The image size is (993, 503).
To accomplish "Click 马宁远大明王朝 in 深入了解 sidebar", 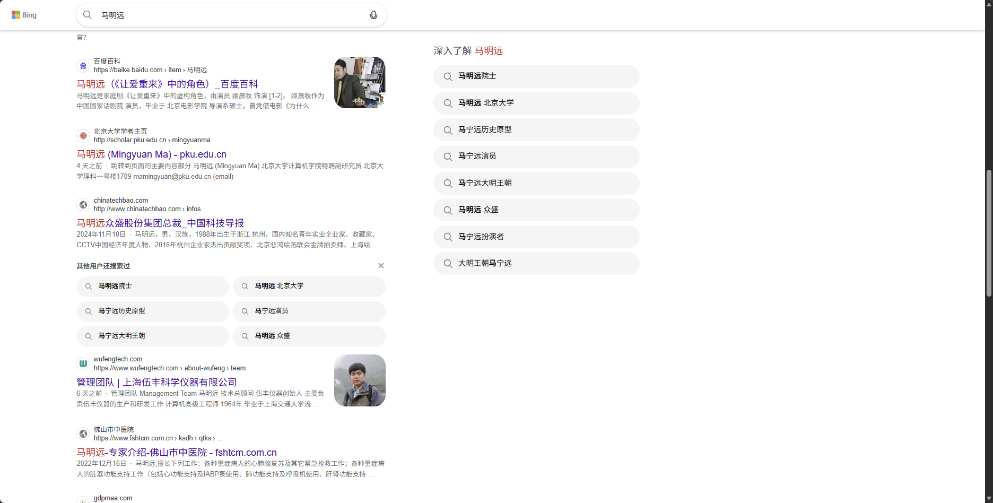I will 536,183.
